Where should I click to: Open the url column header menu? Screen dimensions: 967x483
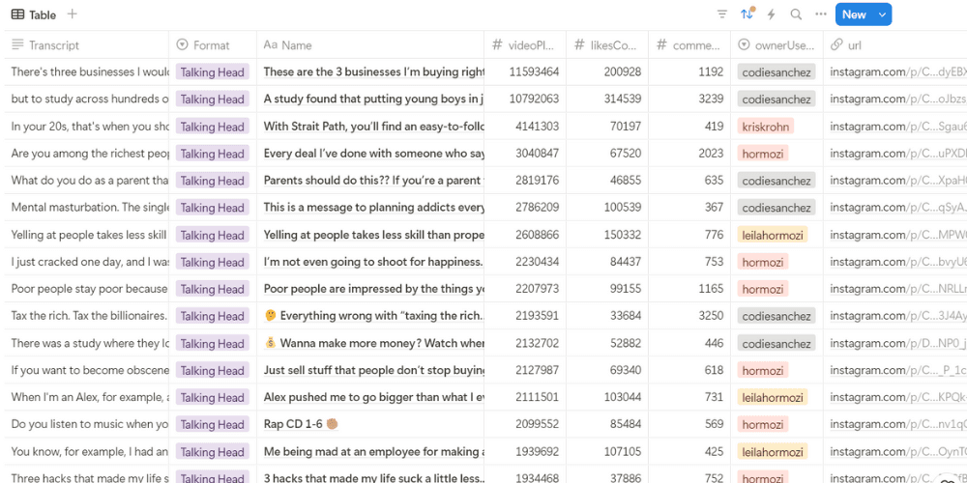(x=894, y=45)
